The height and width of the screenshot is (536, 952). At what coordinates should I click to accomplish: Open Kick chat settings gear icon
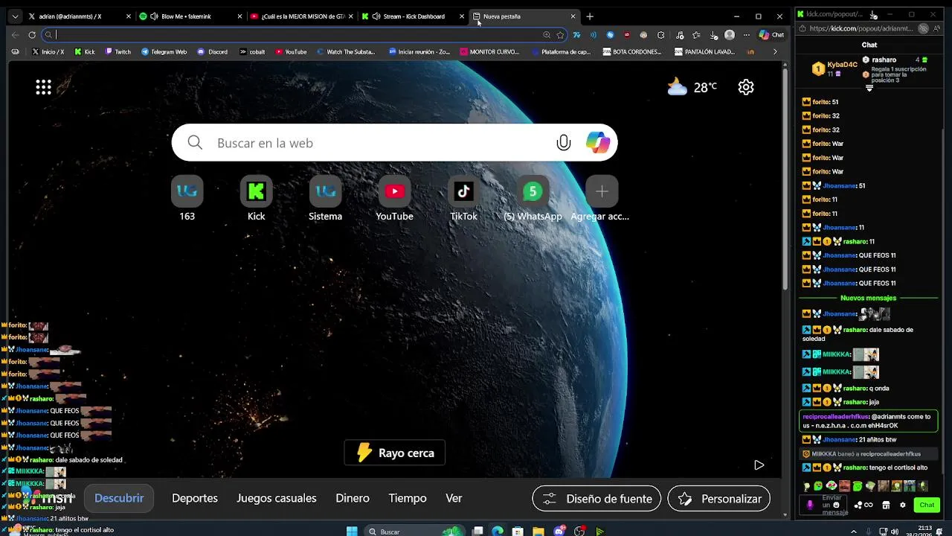903,505
